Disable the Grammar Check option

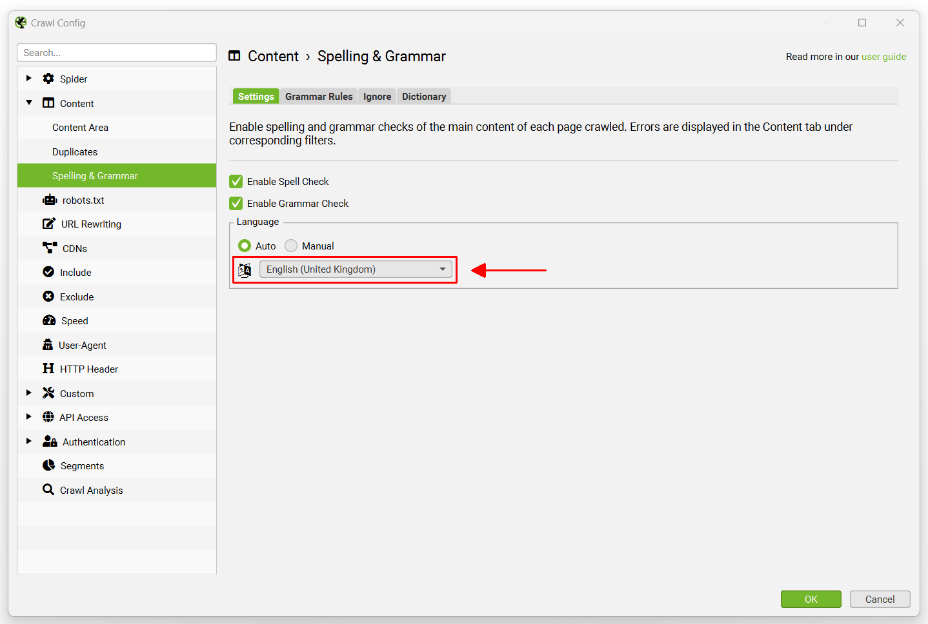click(x=236, y=203)
